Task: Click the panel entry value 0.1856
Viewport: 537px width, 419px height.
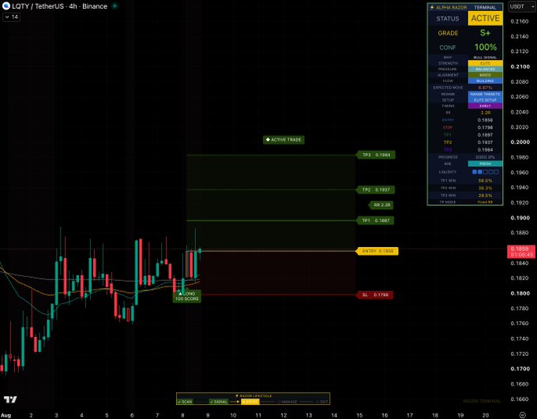Action: 486,120
